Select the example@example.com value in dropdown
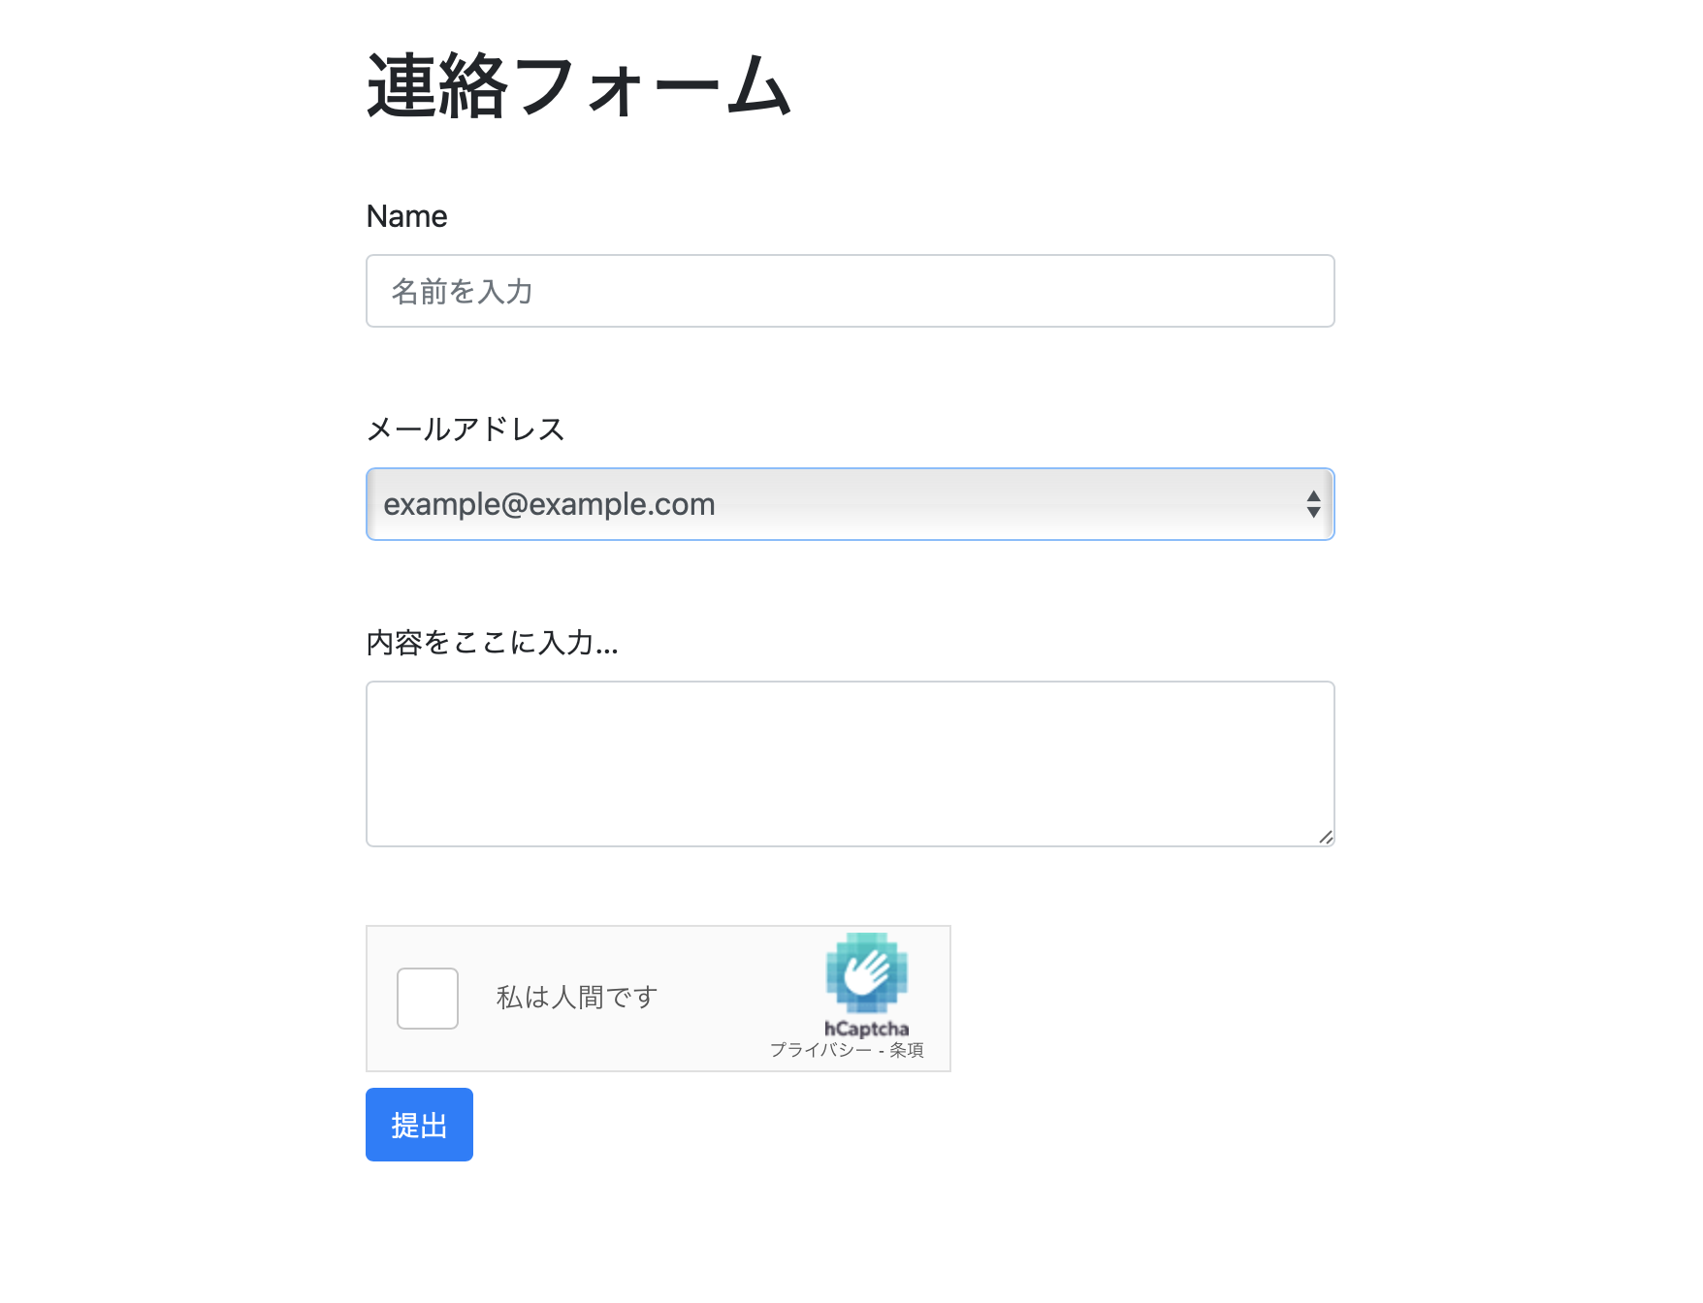Screen dimensions: 1703x1303 pos(549,504)
